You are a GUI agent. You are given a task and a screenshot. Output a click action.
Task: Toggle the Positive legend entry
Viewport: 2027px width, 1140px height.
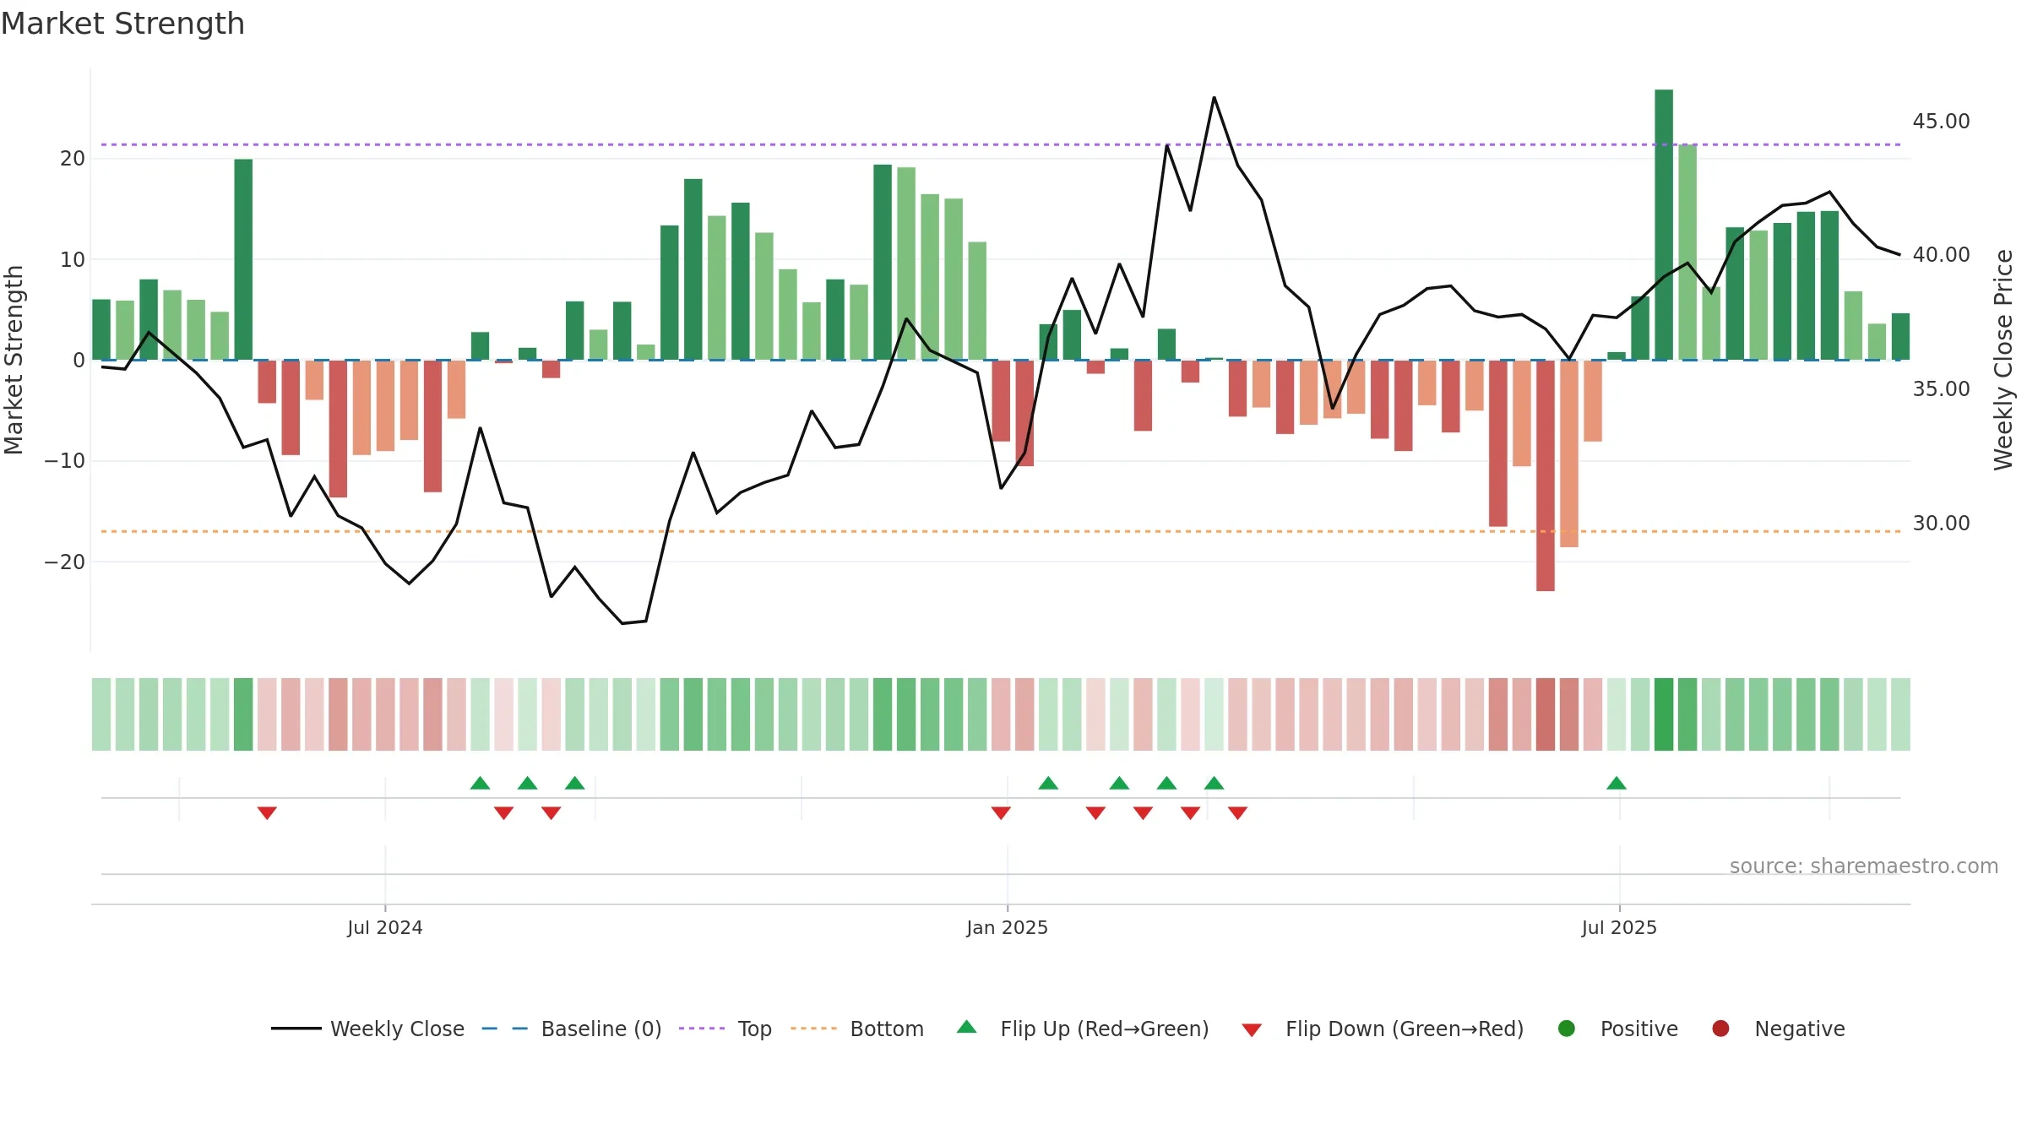coord(1617,1029)
